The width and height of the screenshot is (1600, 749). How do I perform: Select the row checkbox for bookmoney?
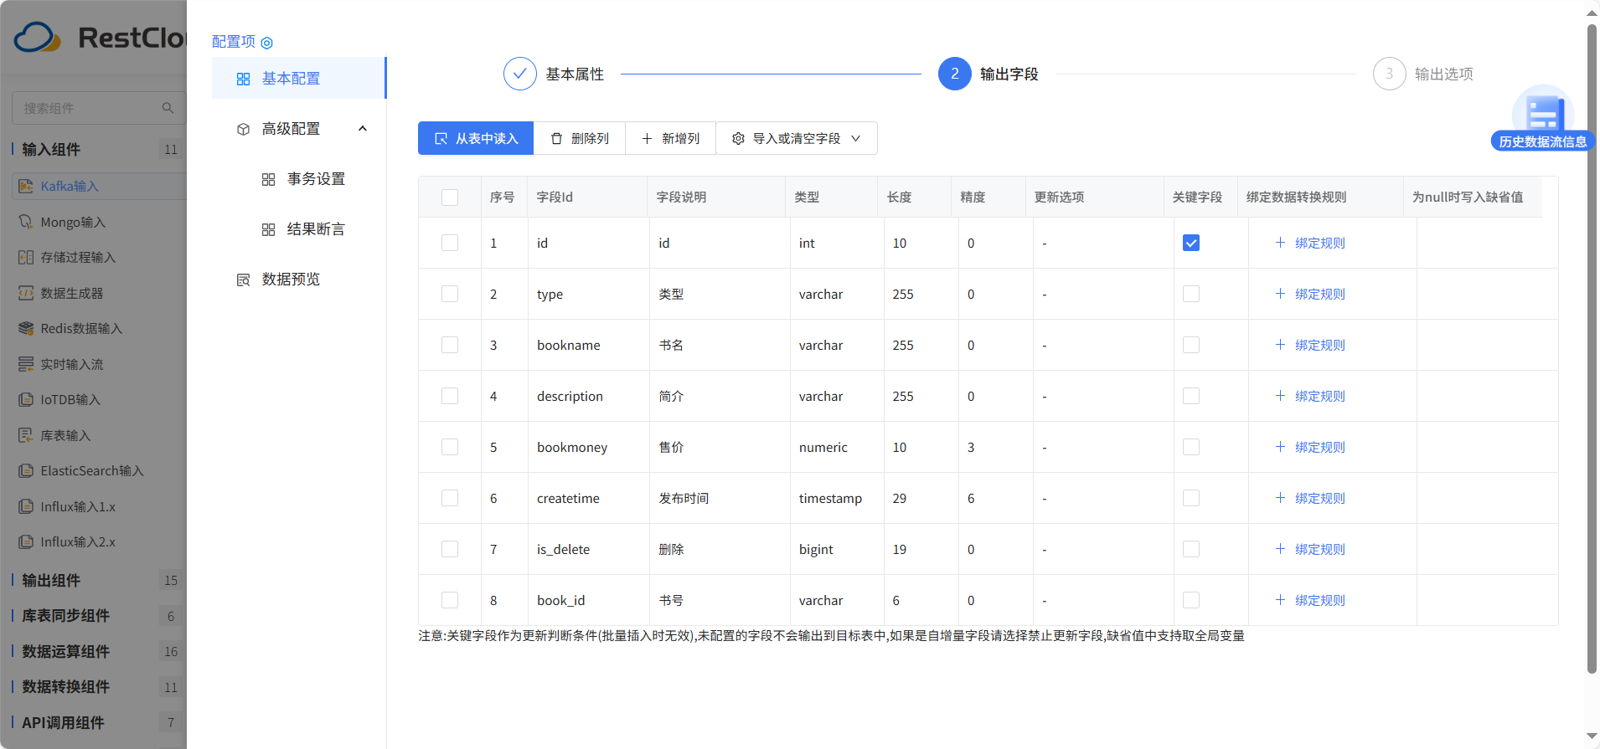pyautogui.click(x=450, y=447)
